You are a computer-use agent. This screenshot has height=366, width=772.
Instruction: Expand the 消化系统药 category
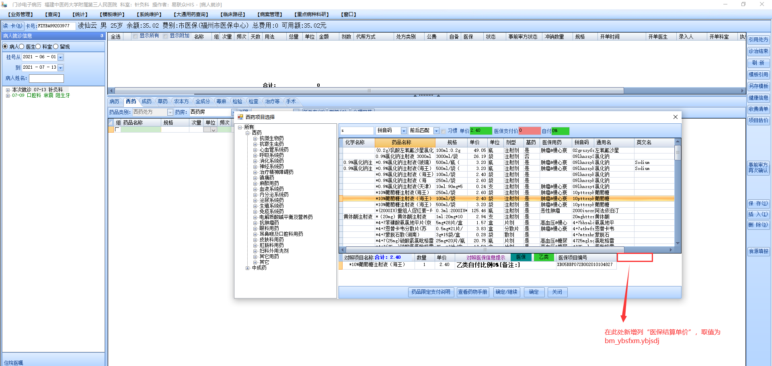(255, 161)
